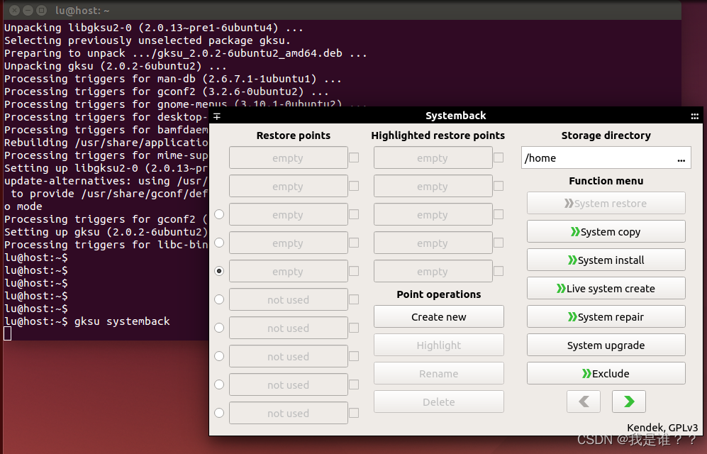Click the Rename point operation button
This screenshot has height=454, width=707.
[439, 374]
